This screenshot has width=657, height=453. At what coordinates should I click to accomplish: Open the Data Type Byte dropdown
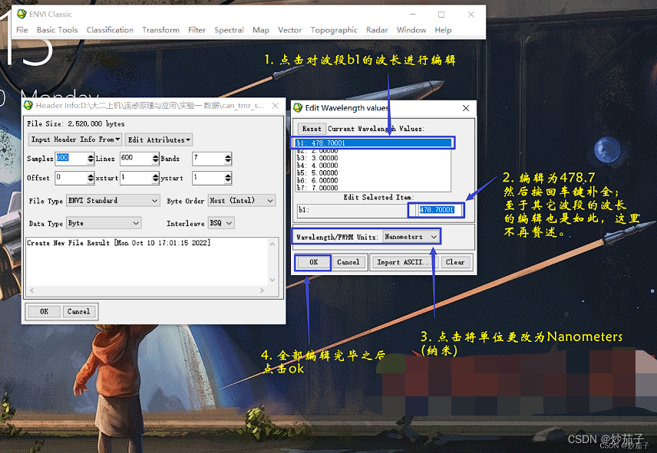(104, 223)
